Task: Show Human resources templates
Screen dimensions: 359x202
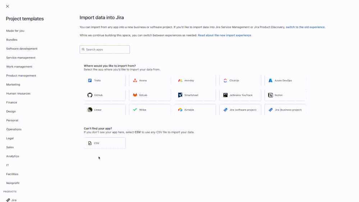Action: click(18, 93)
